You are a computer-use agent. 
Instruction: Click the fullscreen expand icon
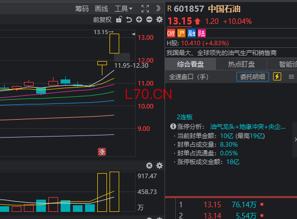click(145, 9)
